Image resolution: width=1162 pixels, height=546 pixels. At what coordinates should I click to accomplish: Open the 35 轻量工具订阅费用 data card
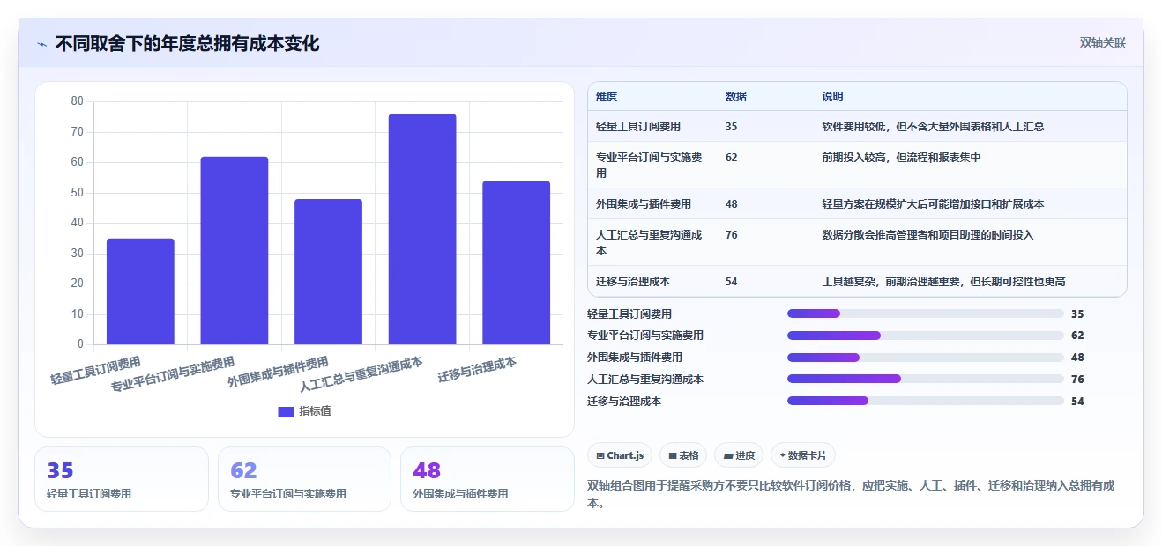[122, 479]
